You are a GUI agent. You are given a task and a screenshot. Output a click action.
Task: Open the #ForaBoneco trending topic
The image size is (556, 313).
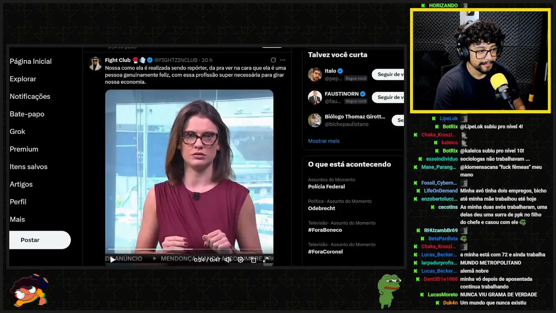[x=325, y=230]
